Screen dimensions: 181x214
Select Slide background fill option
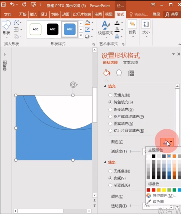126,131
